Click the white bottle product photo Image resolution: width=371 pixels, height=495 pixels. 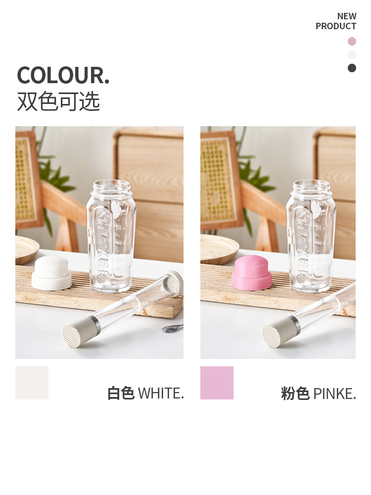click(x=99, y=243)
